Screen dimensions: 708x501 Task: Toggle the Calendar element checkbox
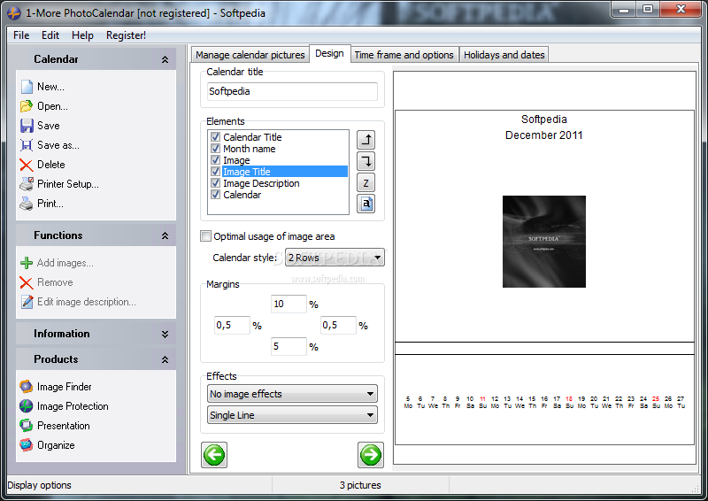point(216,195)
